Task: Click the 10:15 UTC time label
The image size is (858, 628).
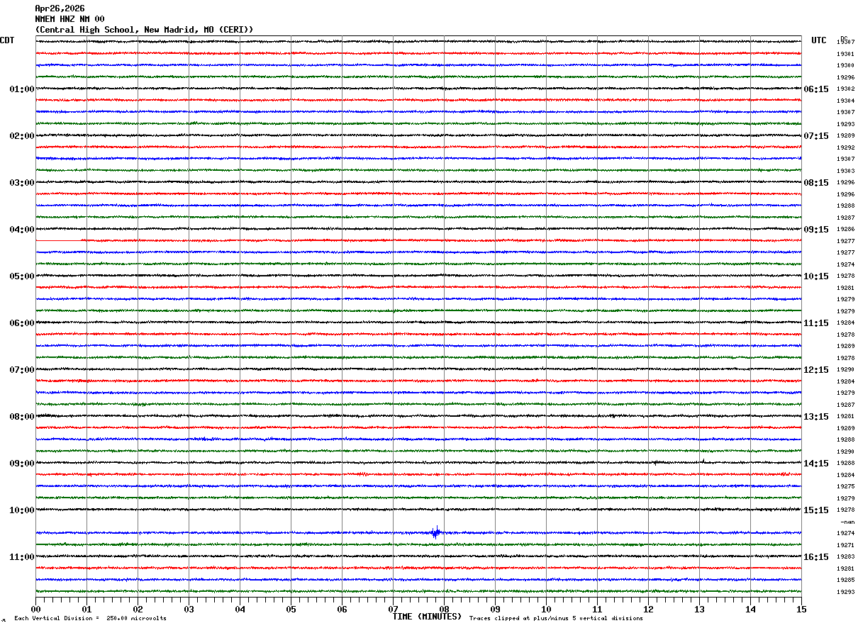Action: click(816, 276)
